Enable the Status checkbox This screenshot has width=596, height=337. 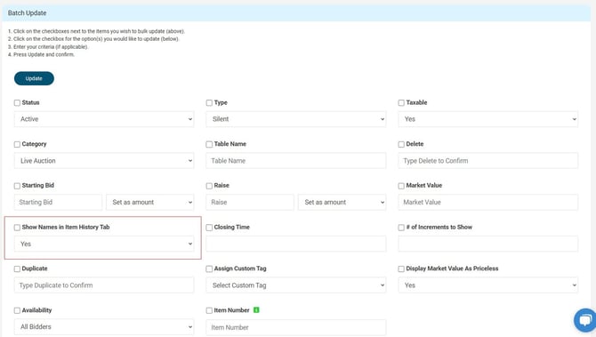[x=17, y=102]
